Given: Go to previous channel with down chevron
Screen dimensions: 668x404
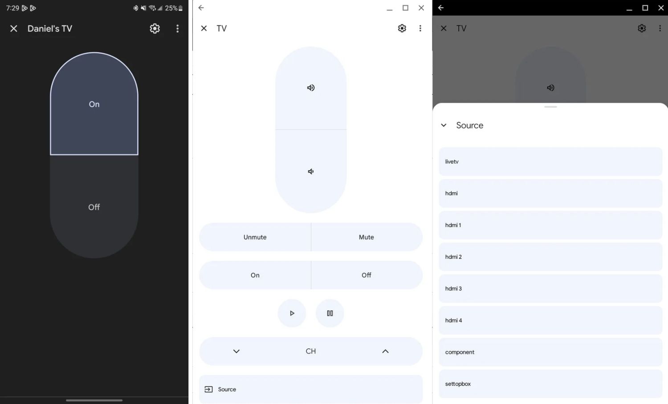Looking at the screenshot, I should pos(236,351).
